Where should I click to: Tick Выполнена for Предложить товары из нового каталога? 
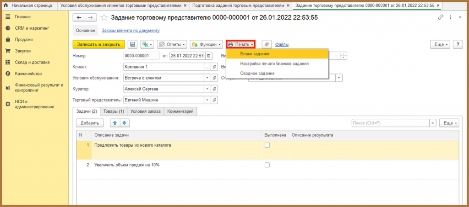tap(267, 145)
